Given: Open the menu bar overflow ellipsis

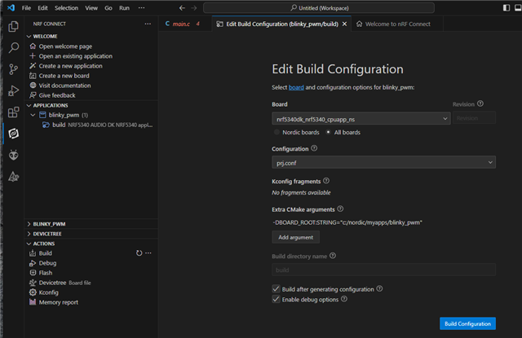Looking at the screenshot, I should (141, 8).
